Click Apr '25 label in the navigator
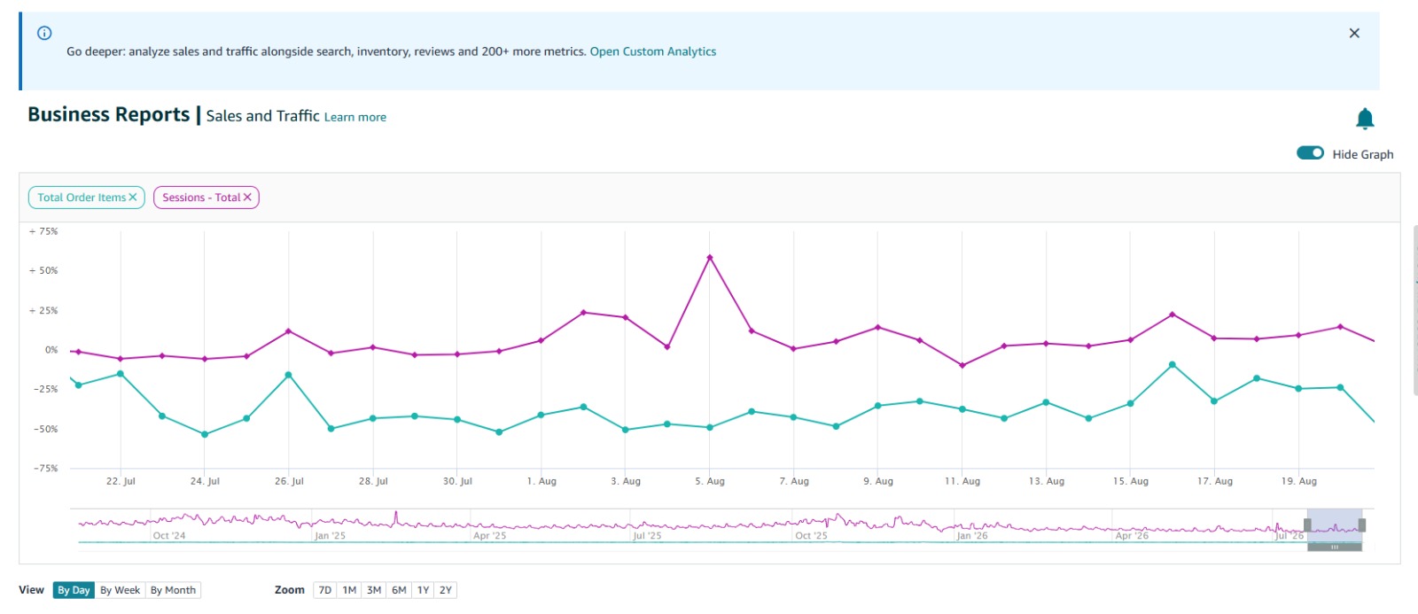The image size is (1418, 614). [x=490, y=536]
